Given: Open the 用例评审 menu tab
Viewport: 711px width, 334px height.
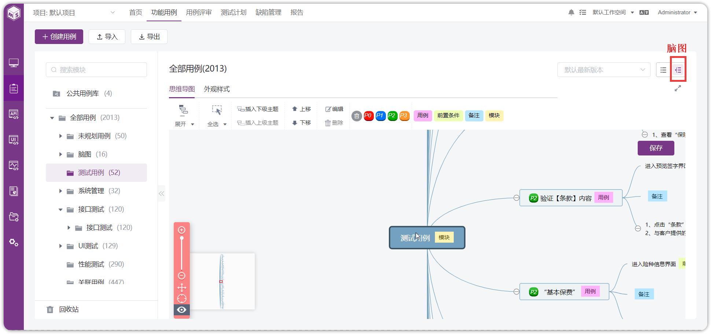Looking at the screenshot, I should click(199, 12).
